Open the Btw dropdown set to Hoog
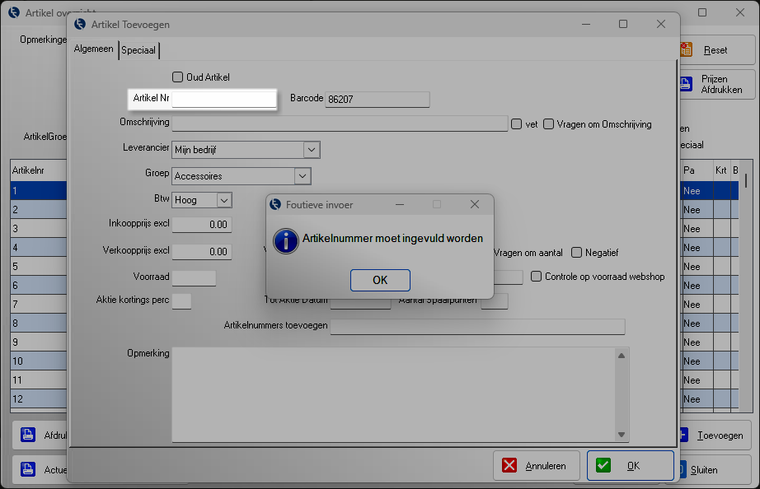The height and width of the screenshot is (489, 760). click(223, 200)
